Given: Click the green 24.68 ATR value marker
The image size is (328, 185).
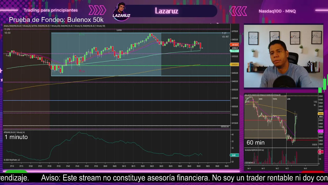Looking at the screenshot, I should point(235,155).
